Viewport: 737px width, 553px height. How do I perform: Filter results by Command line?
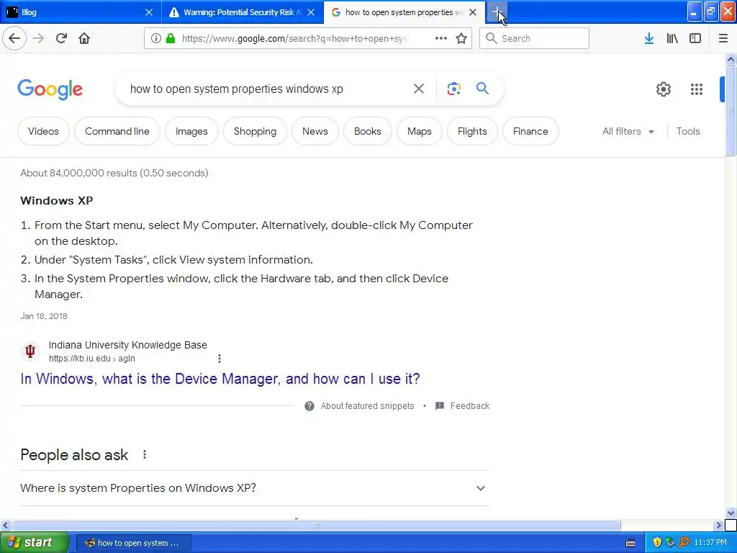(117, 131)
